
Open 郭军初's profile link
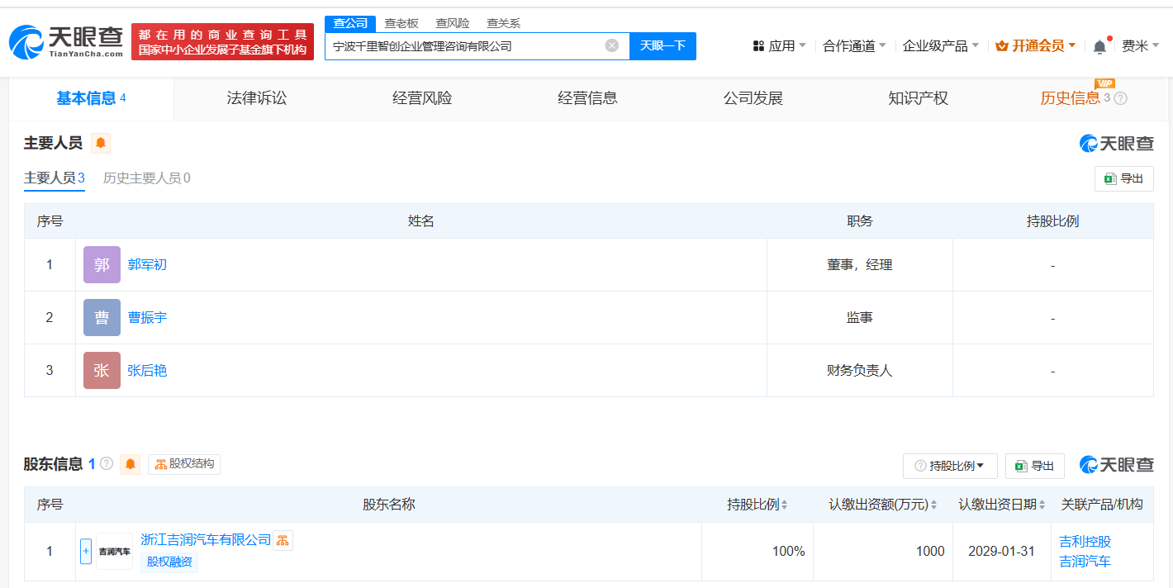pos(147,264)
